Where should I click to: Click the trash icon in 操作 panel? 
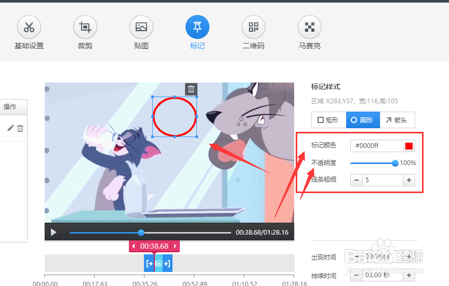click(x=20, y=128)
